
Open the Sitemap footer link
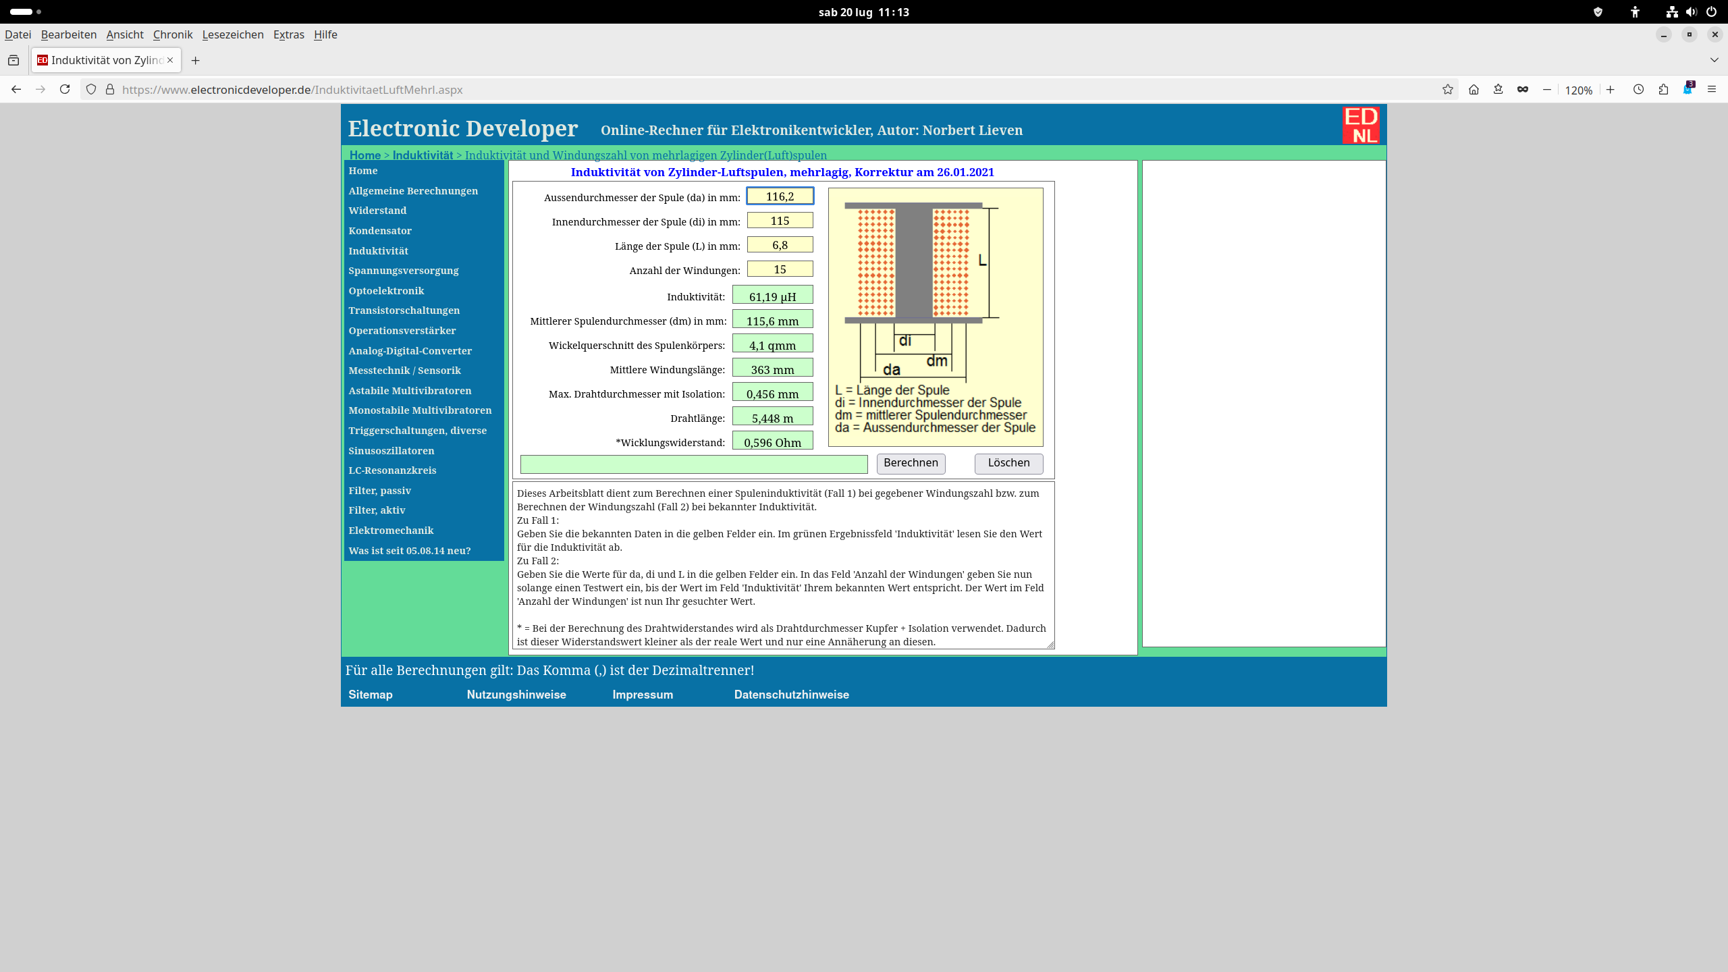371,695
